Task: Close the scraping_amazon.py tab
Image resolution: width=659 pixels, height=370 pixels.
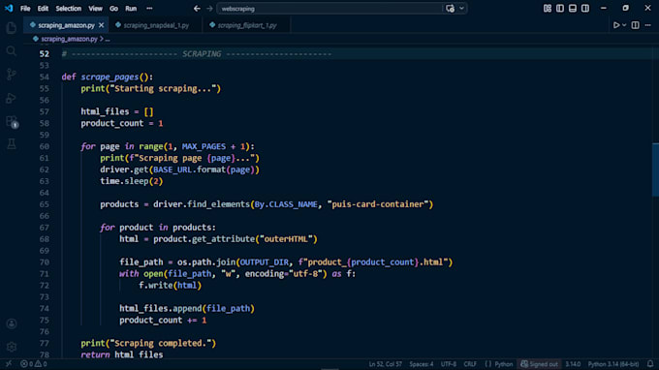Action: point(102,25)
